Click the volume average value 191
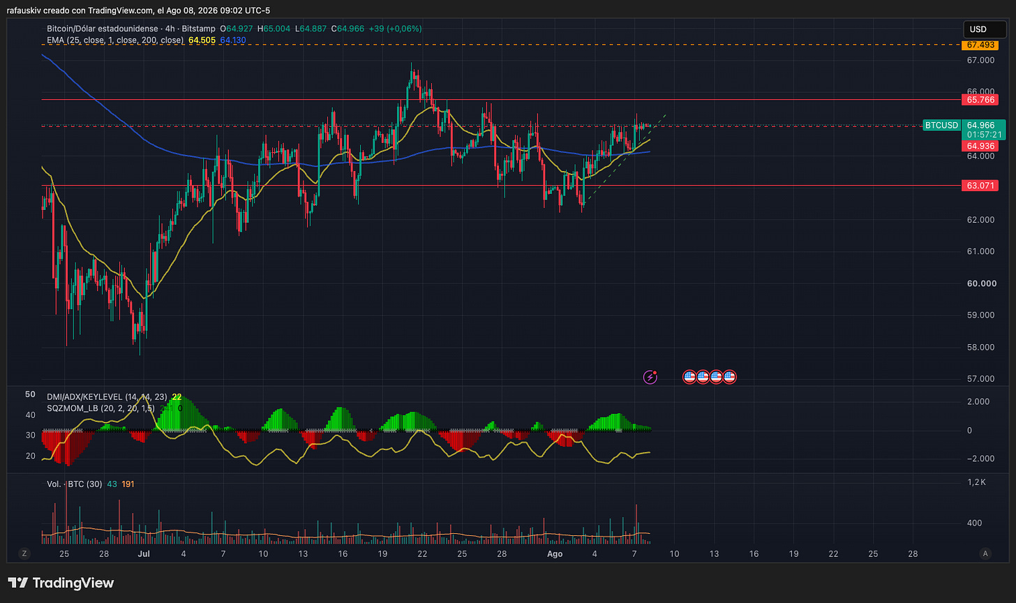Viewport: 1016px width, 603px height. pos(129,484)
